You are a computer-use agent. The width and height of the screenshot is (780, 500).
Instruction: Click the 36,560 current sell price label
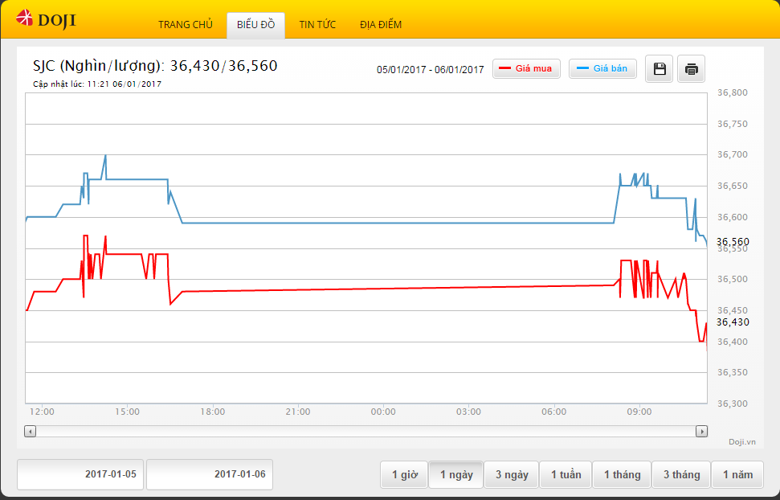(733, 242)
